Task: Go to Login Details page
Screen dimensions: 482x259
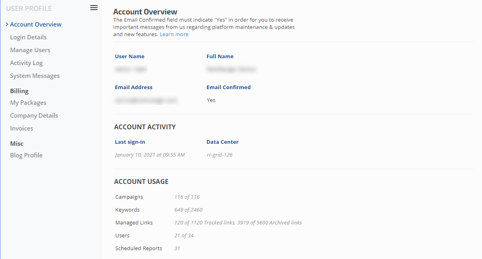Action: [28, 37]
